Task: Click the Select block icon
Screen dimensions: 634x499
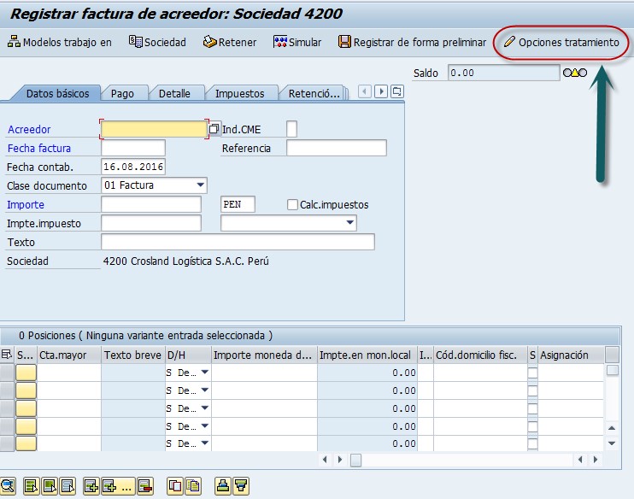Action: pyautogui.click(x=50, y=485)
